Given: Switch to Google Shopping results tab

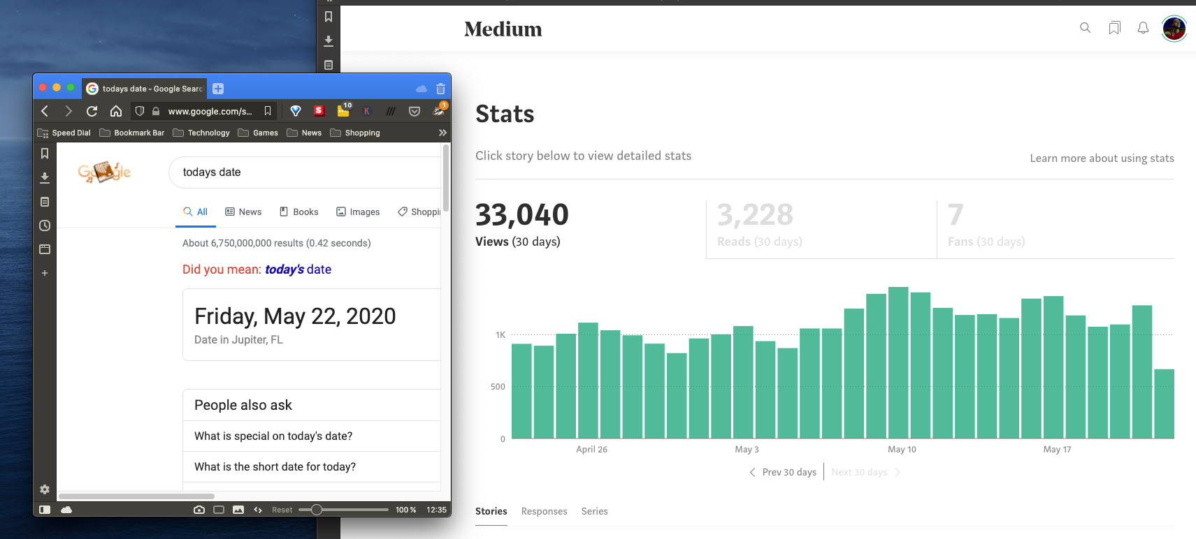Looking at the screenshot, I should pos(419,212).
